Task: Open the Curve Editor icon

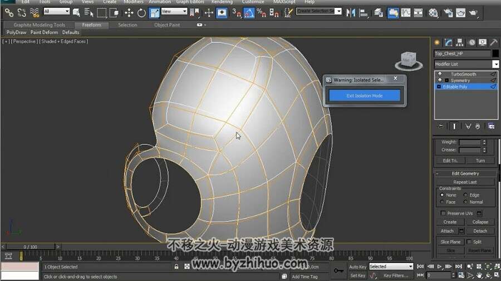Action: (x=406, y=12)
